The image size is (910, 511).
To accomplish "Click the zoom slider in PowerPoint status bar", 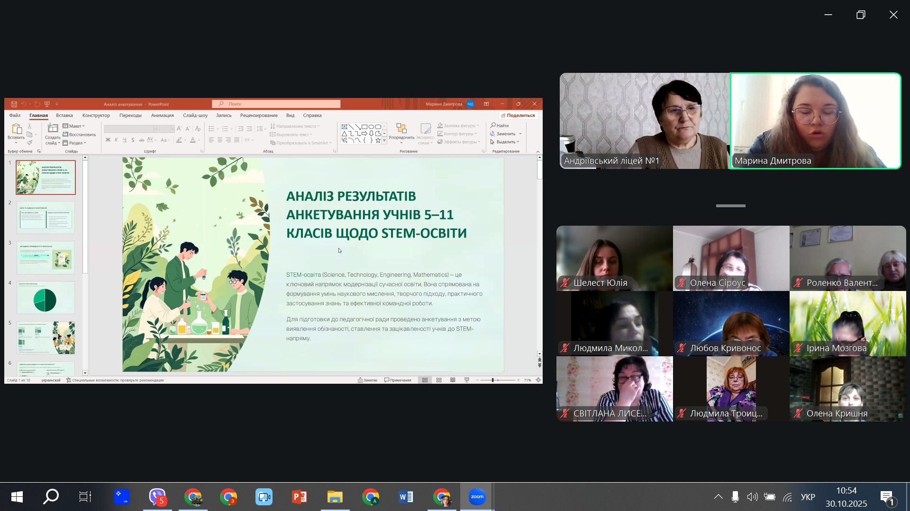I will (493, 380).
